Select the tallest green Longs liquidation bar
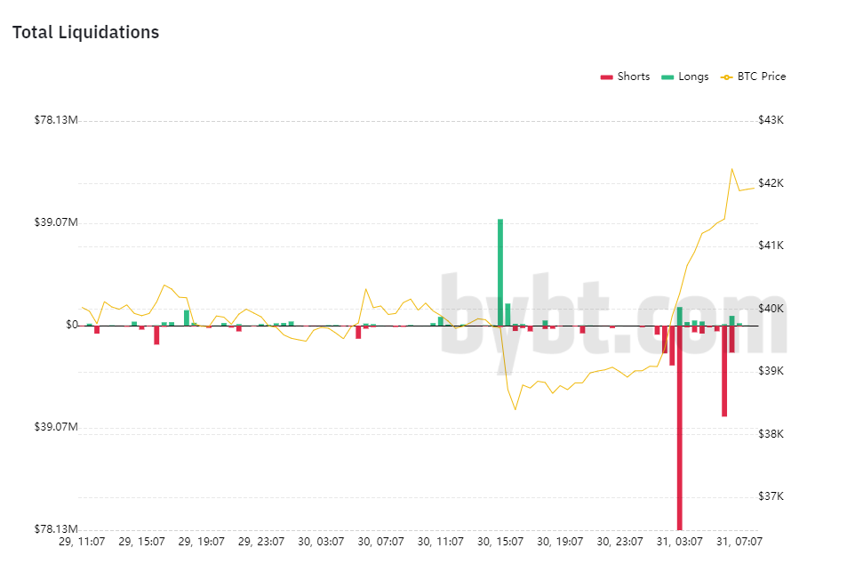Viewport: 847px width, 572px height. point(500,271)
